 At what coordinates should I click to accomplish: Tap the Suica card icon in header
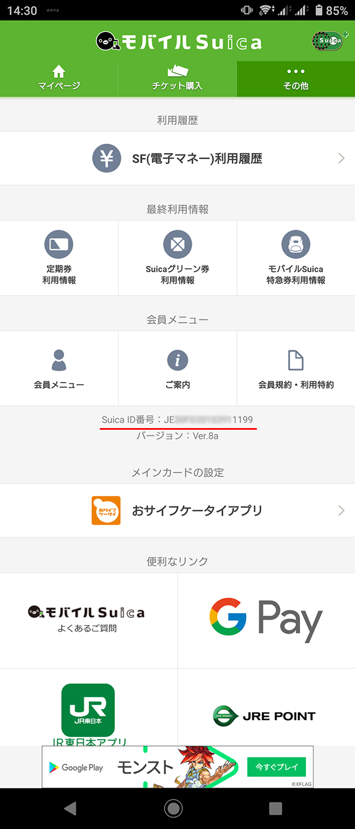tap(327, 40)
